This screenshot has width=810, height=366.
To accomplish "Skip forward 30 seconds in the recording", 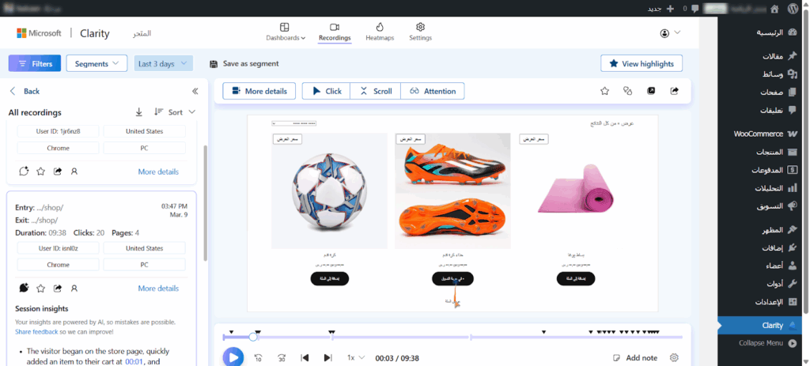I will point(282,358).
